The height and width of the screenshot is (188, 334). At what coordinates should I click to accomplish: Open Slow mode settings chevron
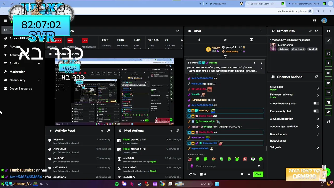pos(318,88)
